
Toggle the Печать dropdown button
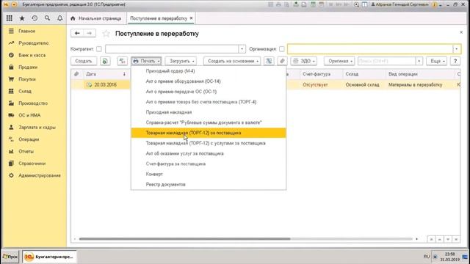pos(147,61)
